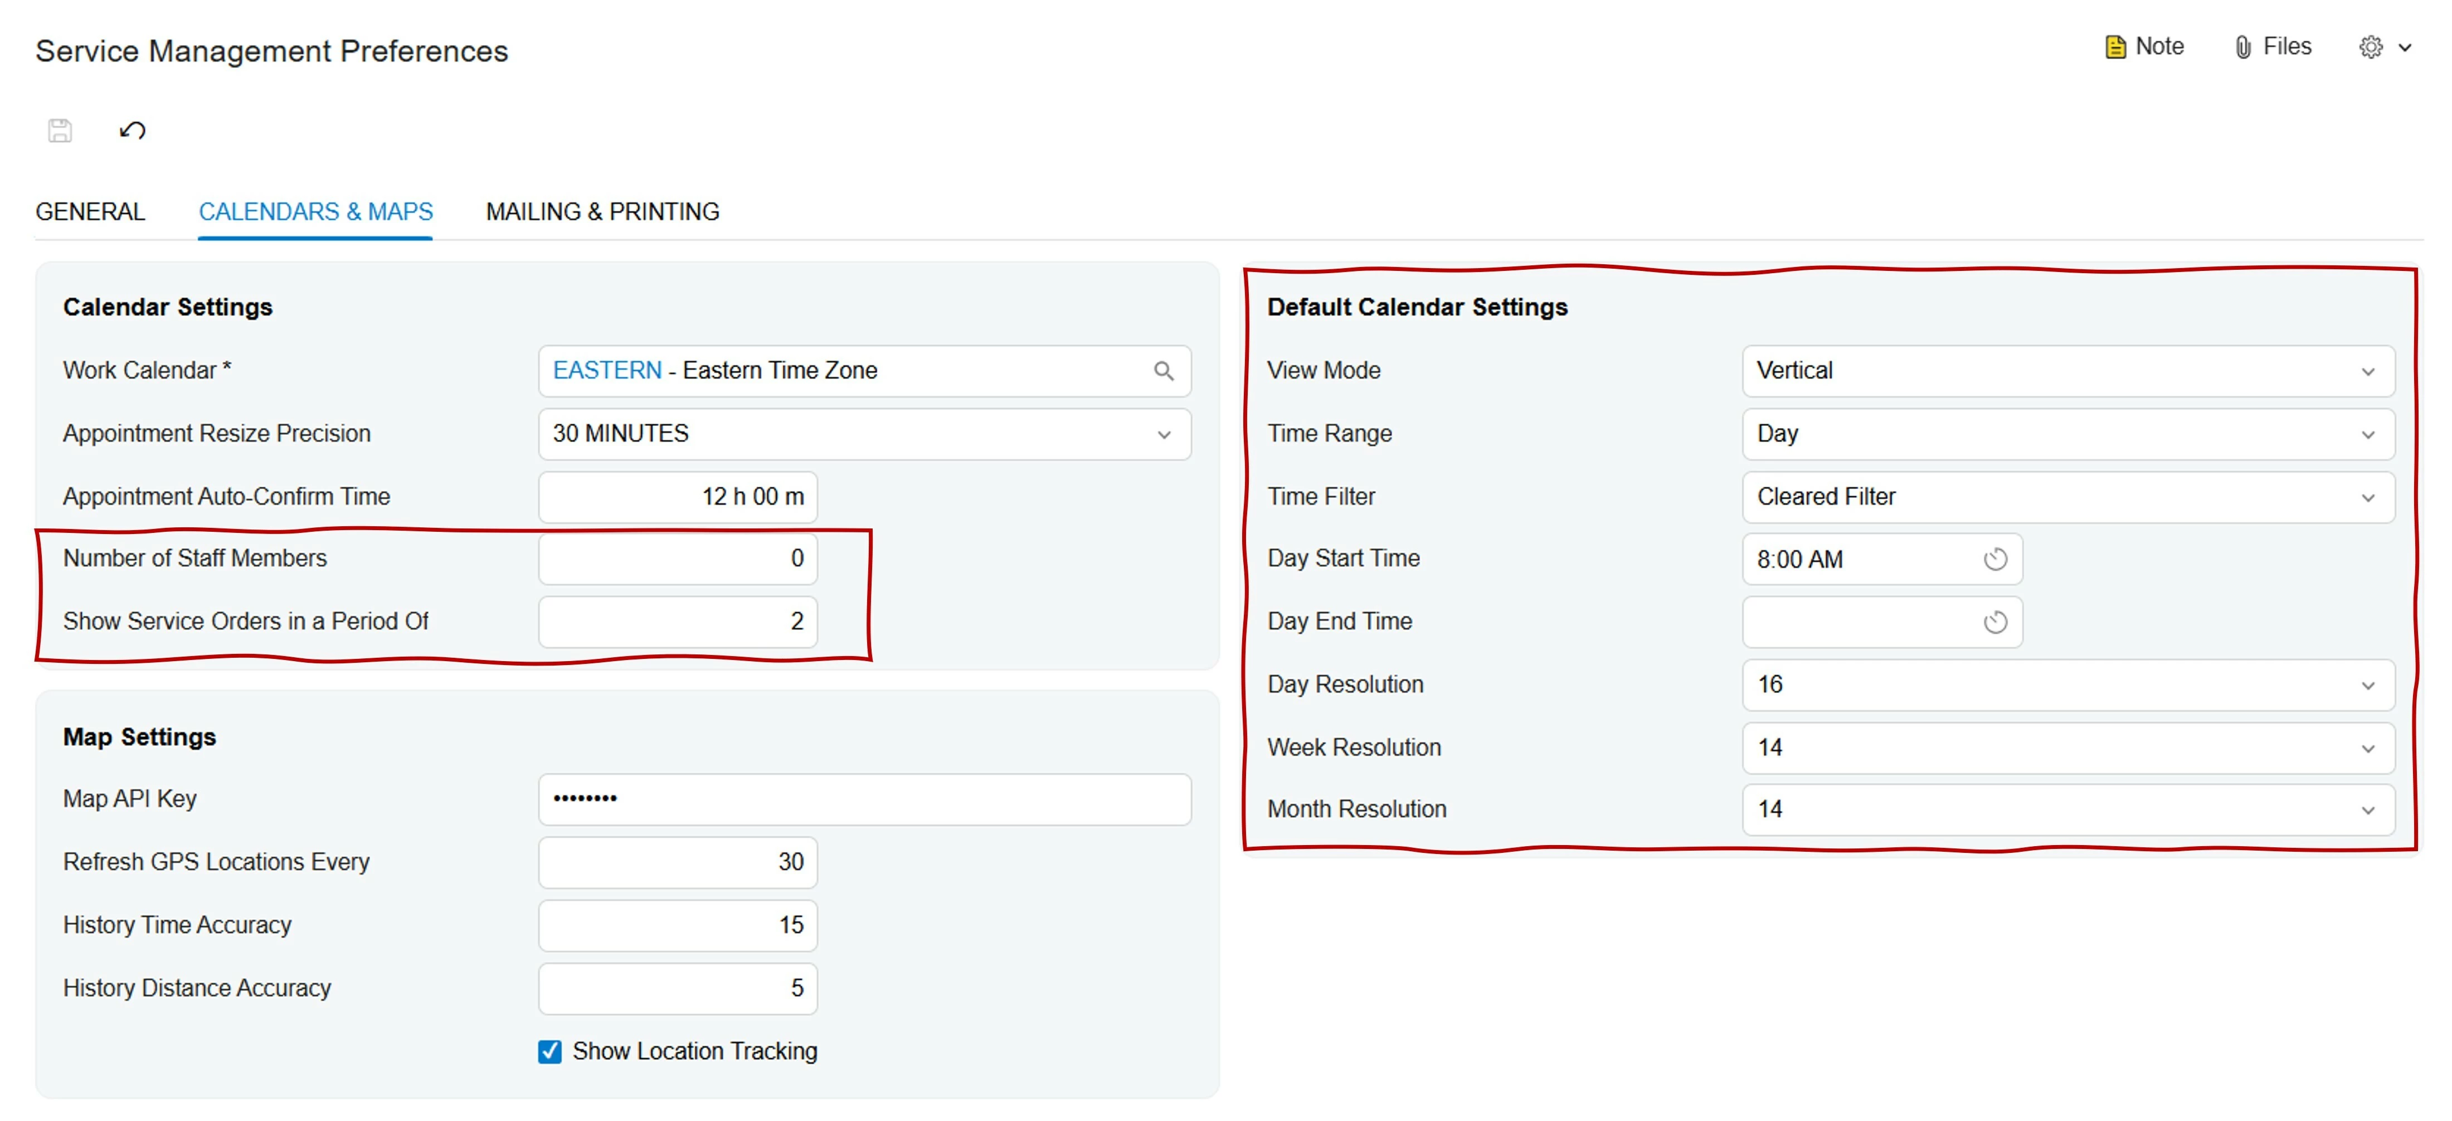Click the EASTERN calendar link
Viewport: 2452px width, 1121px height.
point(606,371)
